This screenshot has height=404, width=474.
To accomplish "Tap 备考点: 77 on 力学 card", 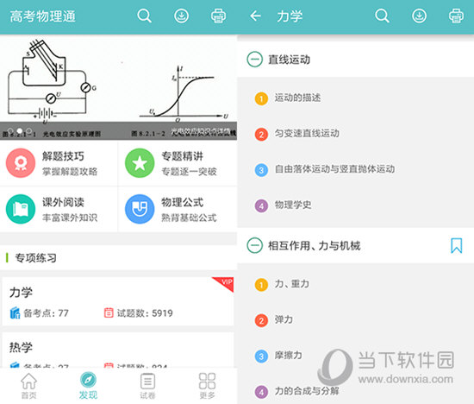I will 40,312.
